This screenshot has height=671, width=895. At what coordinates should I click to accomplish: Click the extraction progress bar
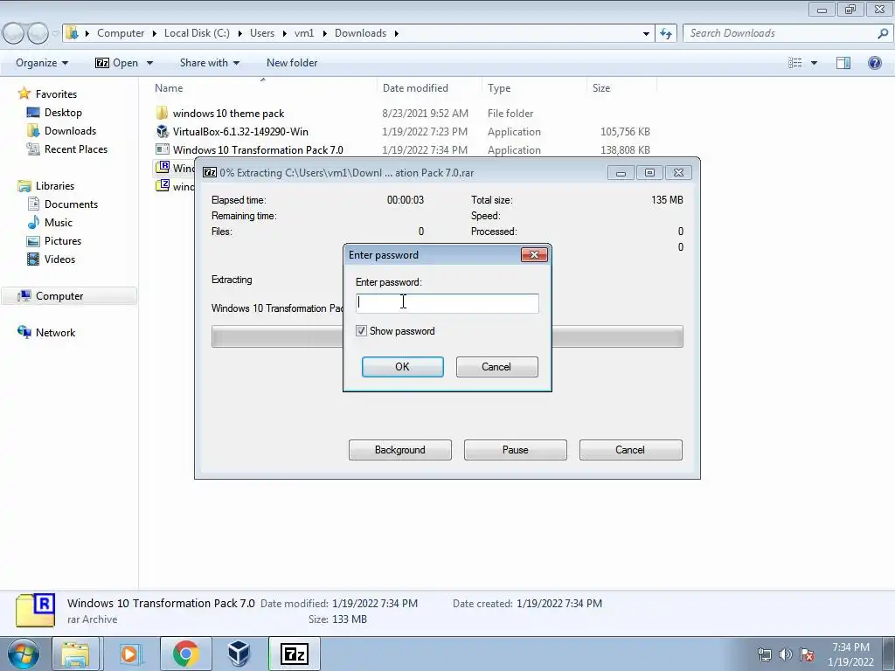(x=447, y=336)
